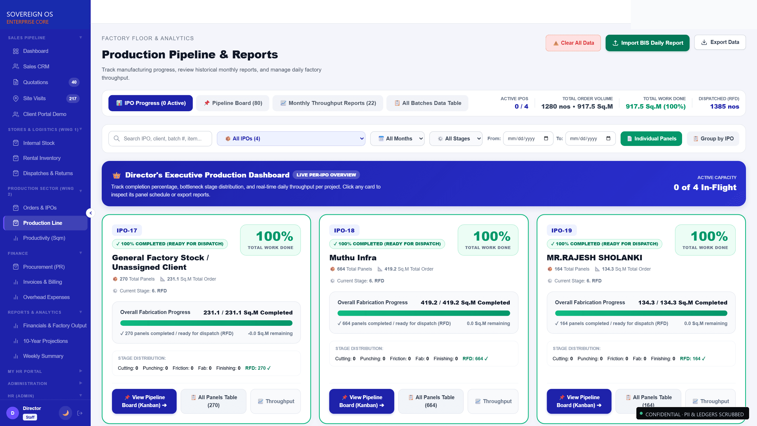The image size is (757, 426).
Task: Expand the My HR Portal section
Action: [45, 371]
